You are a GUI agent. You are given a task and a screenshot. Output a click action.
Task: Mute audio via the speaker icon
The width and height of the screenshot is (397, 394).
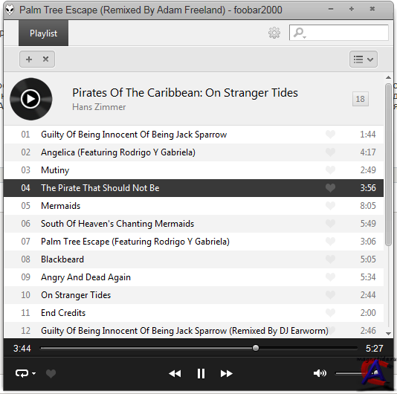[x=320, y=373]
